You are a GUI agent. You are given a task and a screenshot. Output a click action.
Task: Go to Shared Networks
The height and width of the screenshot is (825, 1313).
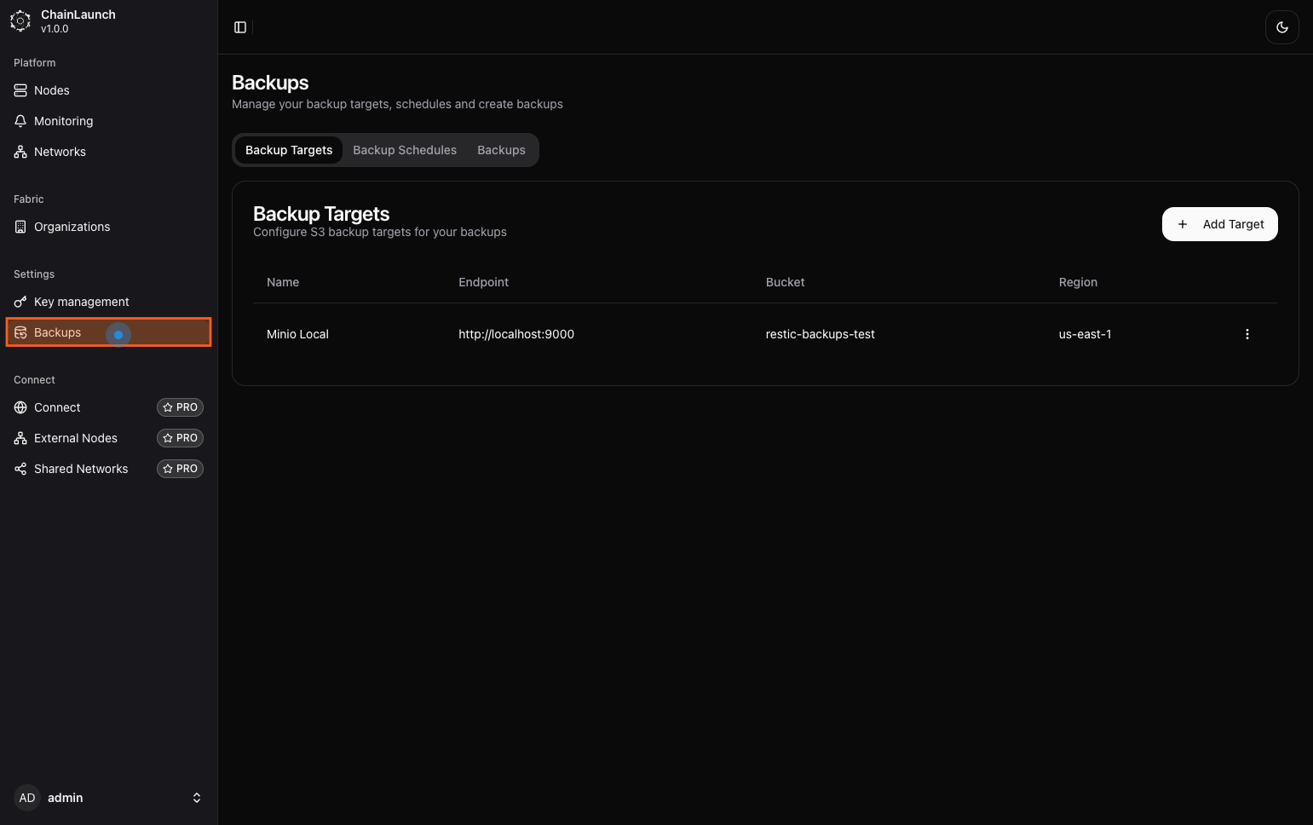[80, 469]
